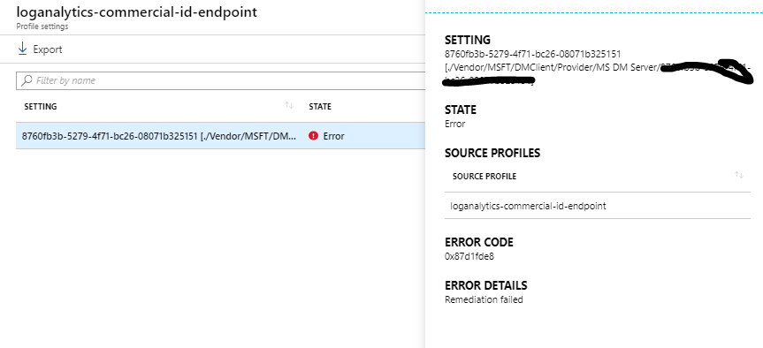Open loganalytics-commercial-id-endpoint source profile row
The height and width of the screenshot is (348, 763).
pos(598,206)
